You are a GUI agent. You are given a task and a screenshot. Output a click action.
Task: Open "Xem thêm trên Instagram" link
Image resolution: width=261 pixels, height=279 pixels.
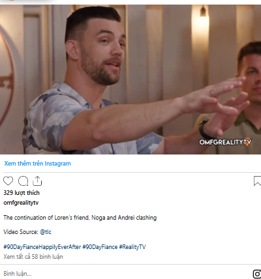coord(37,164)
